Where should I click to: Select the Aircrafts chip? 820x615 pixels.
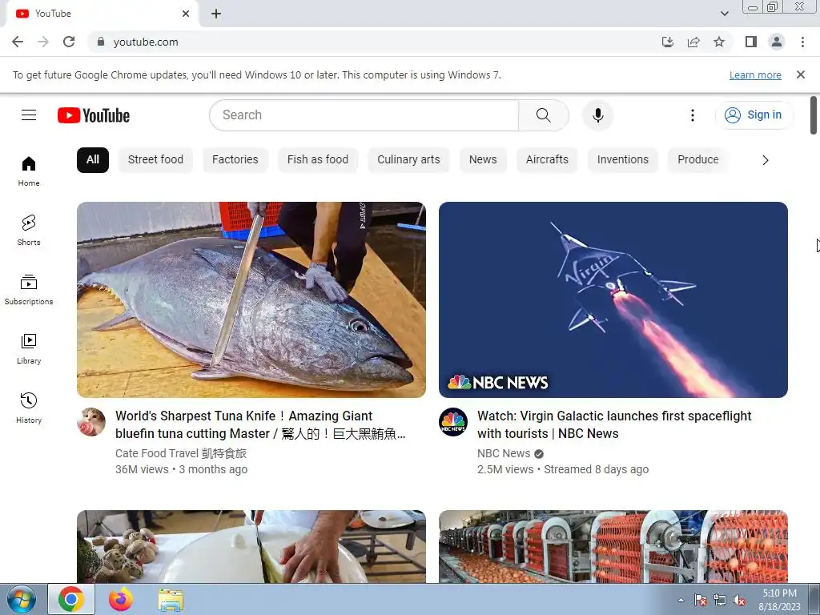[547, 160]
